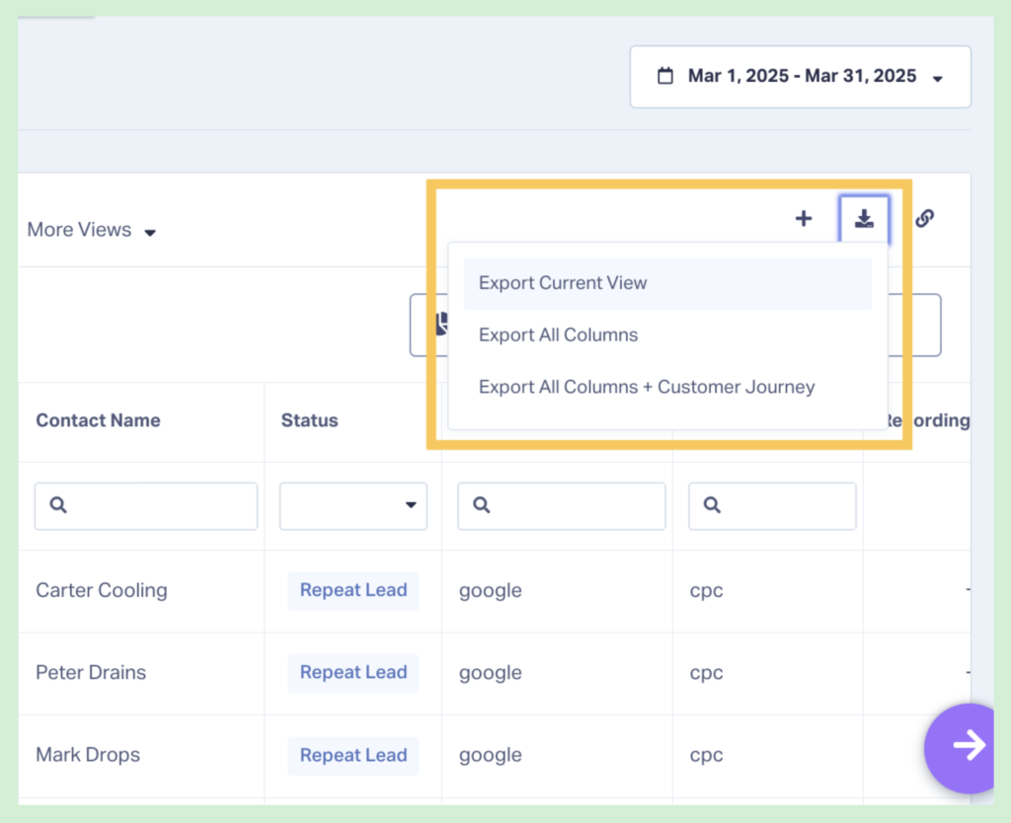Click the Repeat Lead badge for Peter Drains

pos(352,672)
